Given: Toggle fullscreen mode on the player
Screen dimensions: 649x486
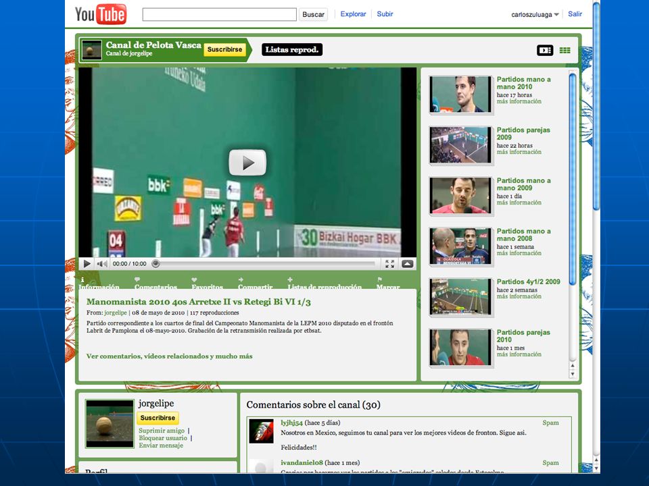Looking at the screenshot, I should 389,264.
